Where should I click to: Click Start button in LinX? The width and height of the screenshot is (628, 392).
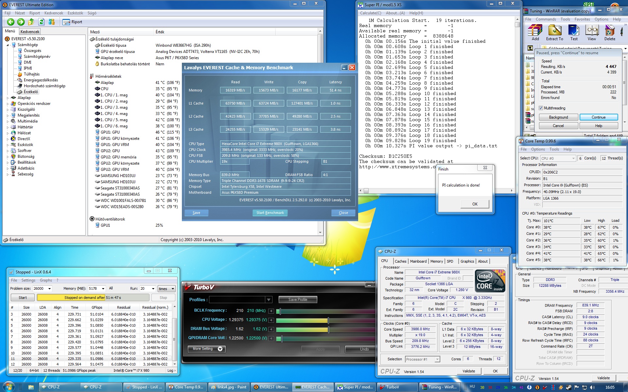coord(23,298)
